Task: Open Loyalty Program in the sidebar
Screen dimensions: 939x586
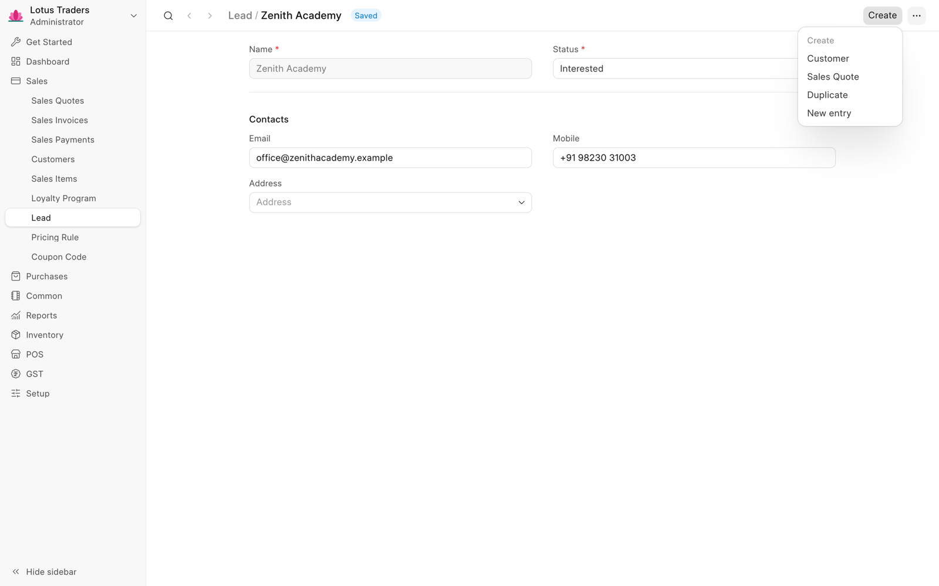Action: [x=73, y=198]
